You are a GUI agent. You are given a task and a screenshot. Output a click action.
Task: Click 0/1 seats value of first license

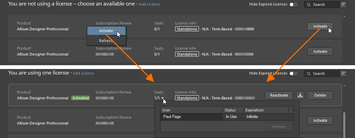[x=157, y=29]
